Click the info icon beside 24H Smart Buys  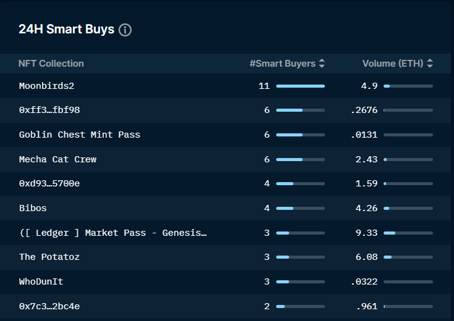pyautogui.click(x=125, y=30)
